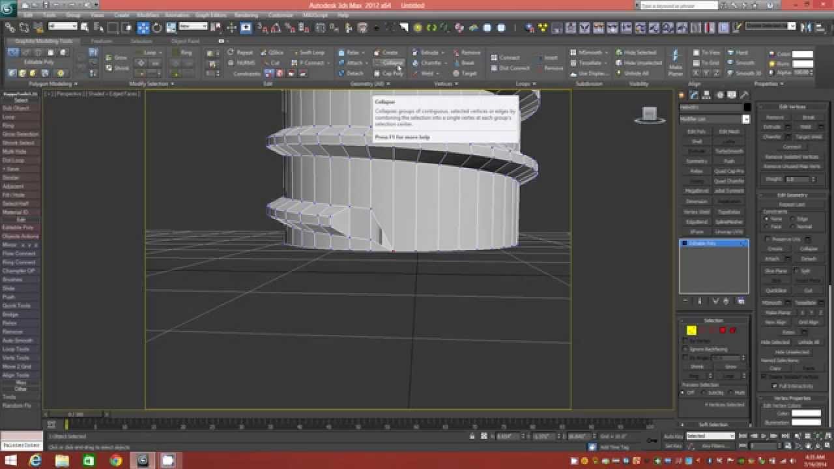
Task: Open the Material Editor from main toolbar
Action: [x=459, y=27]
